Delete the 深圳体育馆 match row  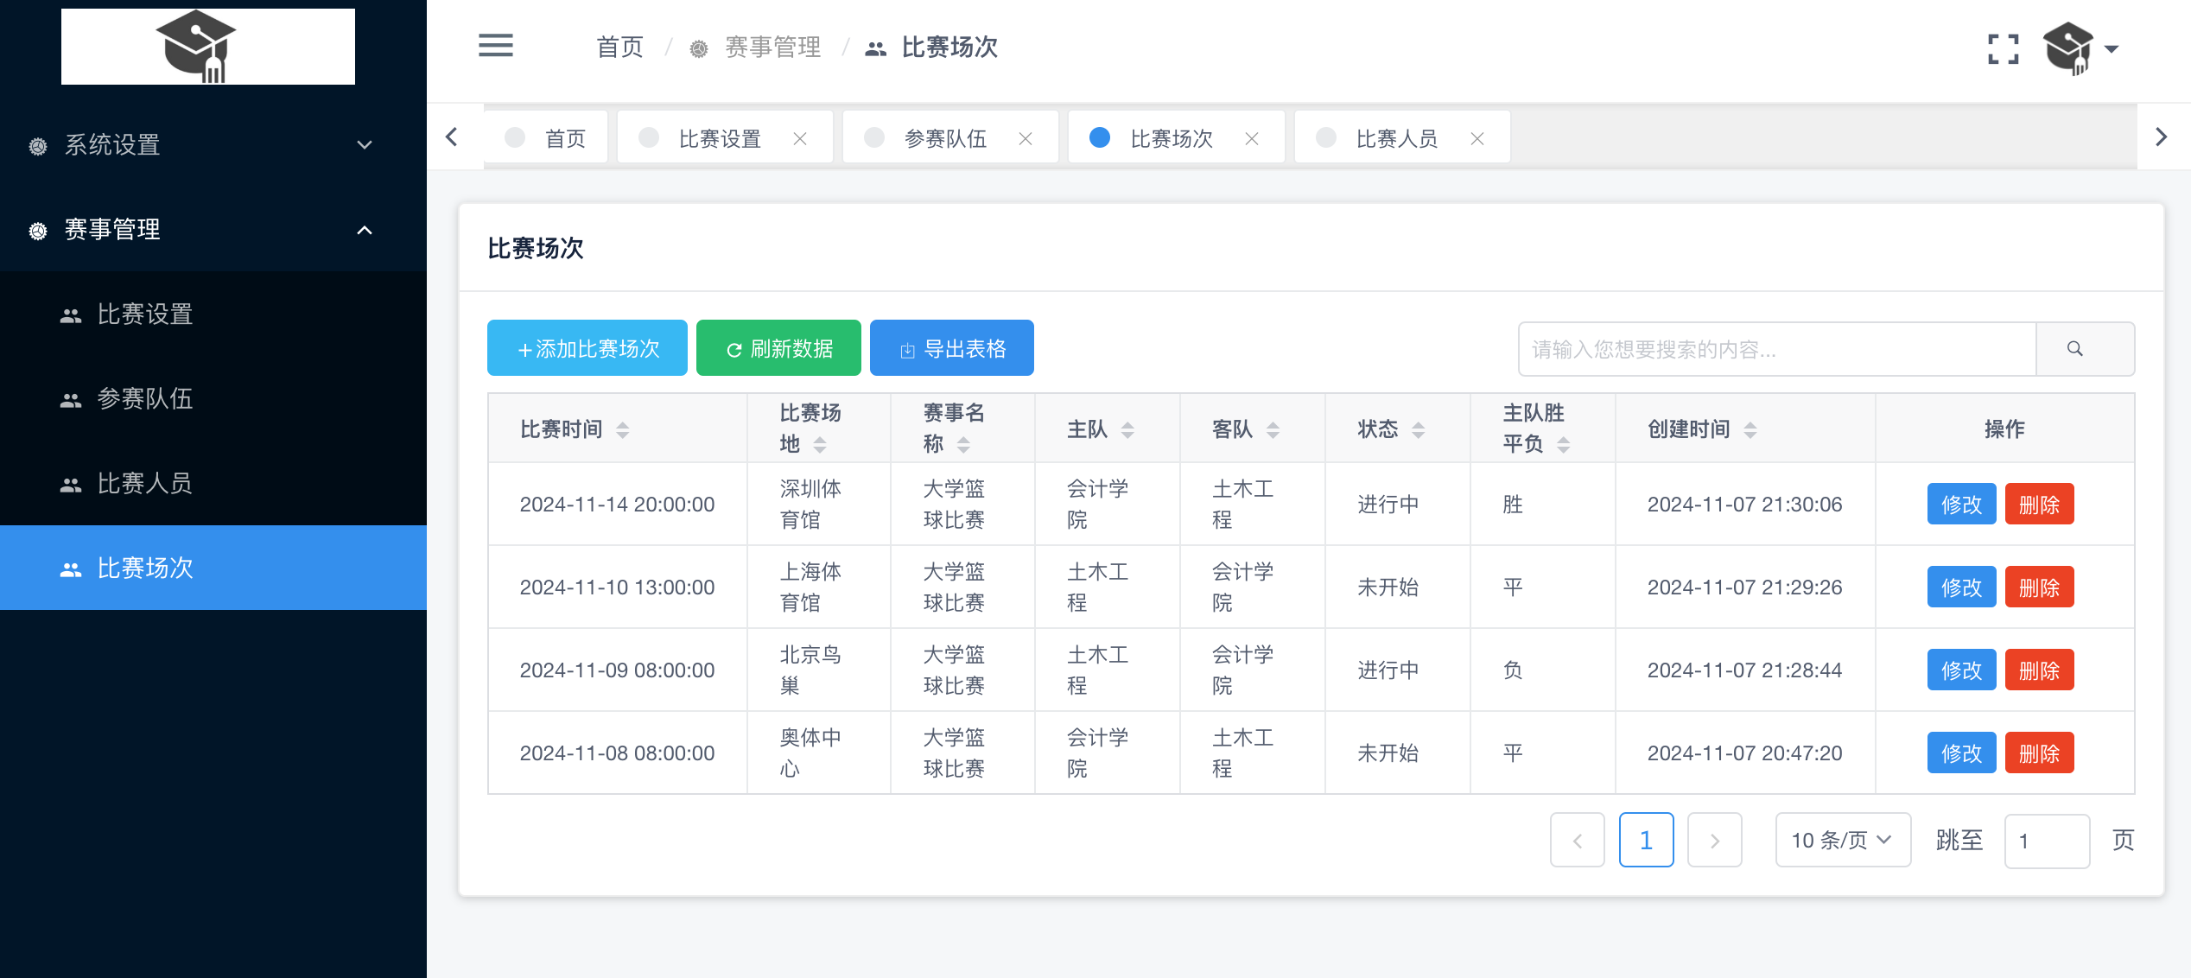pyautogui.click(x=2039, y=504)
